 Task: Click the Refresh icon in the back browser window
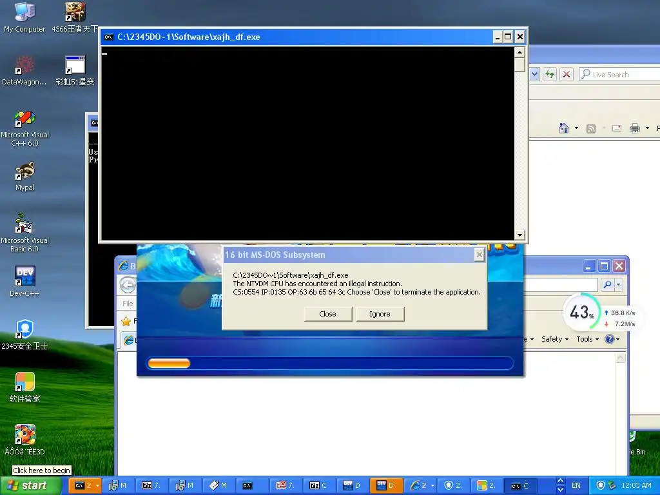pyautogui.click(x=550, y=75)
